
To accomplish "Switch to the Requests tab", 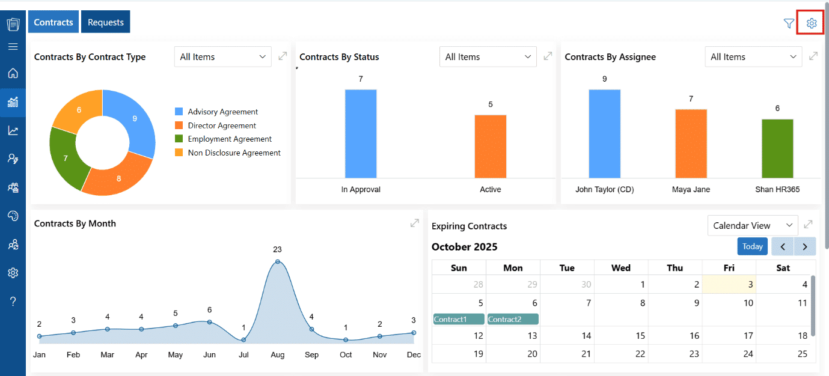I will tap(106, 22).
